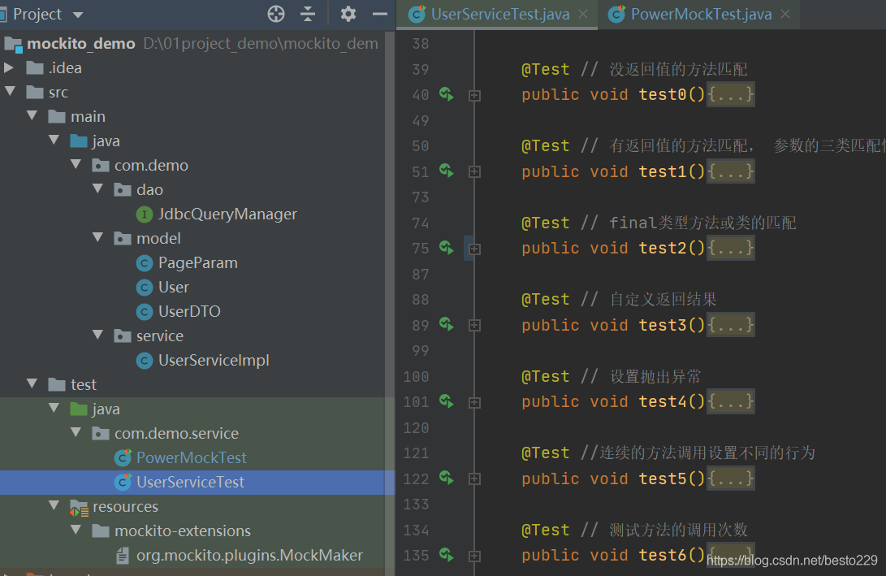Image resolution: width=886 pixels, height=576 pixels.
Task: Run test0 using its gutter run icon
Action: point(446,94)
